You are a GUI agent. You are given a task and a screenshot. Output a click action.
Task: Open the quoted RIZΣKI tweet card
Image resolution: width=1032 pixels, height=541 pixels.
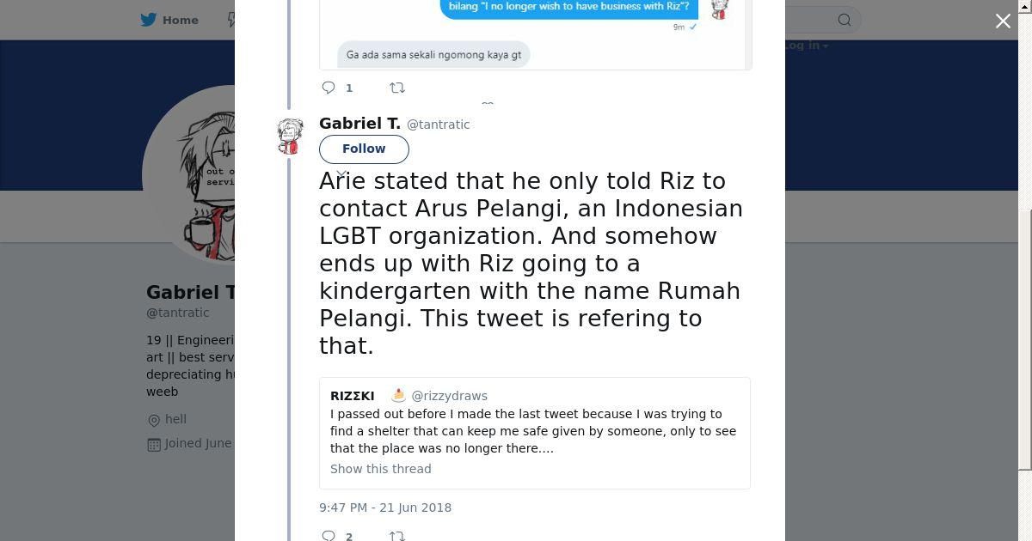click(x=534, y=433)
